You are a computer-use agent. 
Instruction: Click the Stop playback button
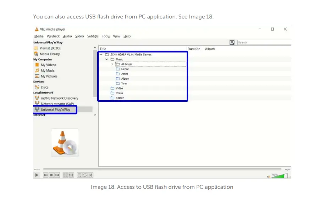[x=51, y=175]
